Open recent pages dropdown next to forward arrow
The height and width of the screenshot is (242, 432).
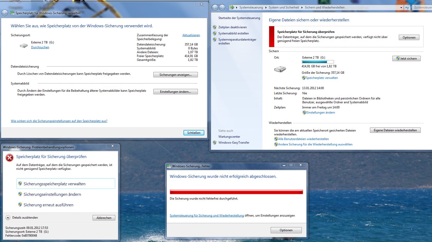pyautogui.click(x=227, y=8)
